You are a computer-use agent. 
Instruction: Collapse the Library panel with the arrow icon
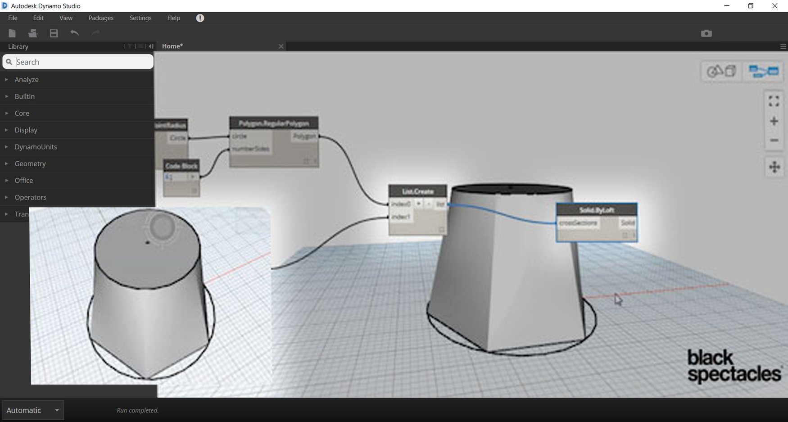pos(151,46)
